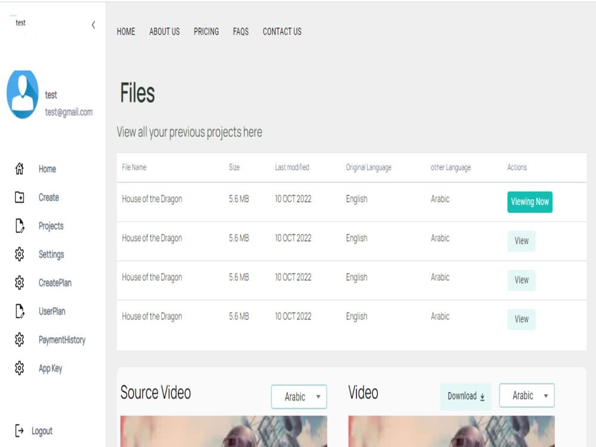Open the FAQS menu item
This screenshot has height=447, width=596.
point(241,32)
